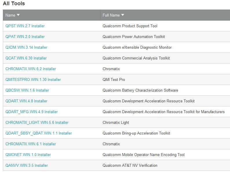Open QDART.WIN.4.8 Installer link

click(26, 101)
